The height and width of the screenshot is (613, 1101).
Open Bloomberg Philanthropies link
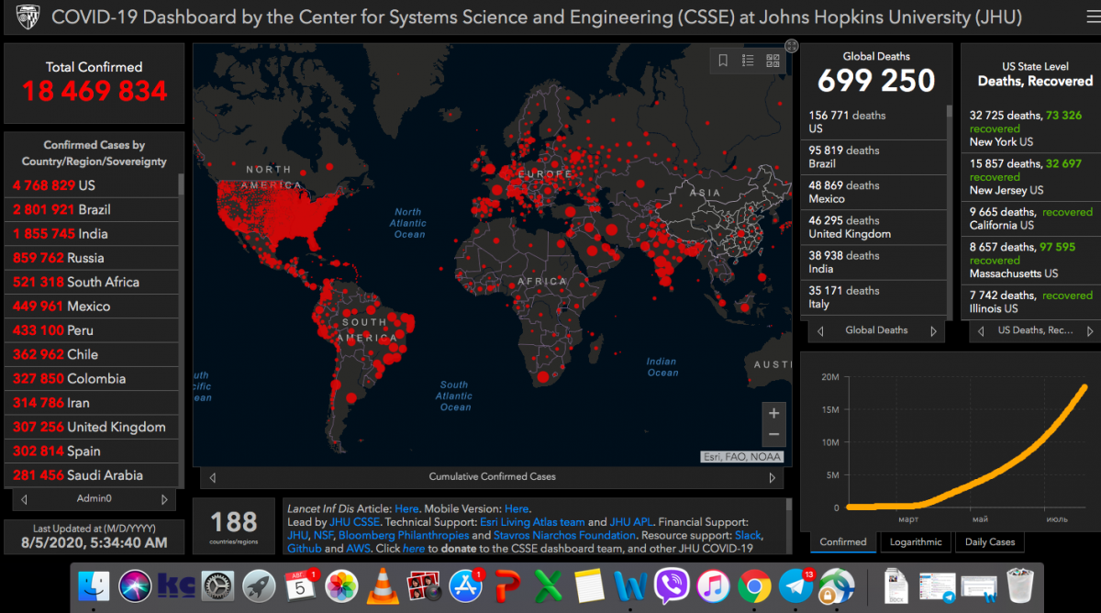click(x=404, y=535)
